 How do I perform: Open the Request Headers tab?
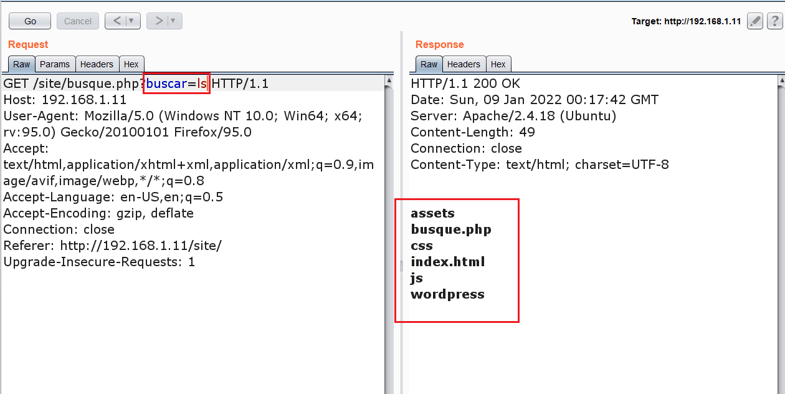tap(97, 64)
